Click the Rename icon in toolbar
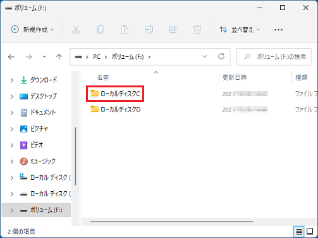 tap(149, 30)
